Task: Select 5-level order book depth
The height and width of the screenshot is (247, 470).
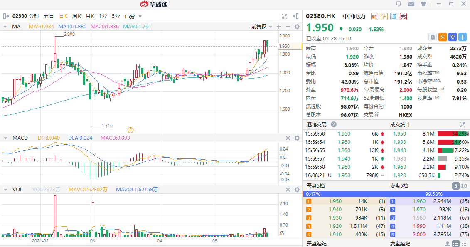Action: tap(456, 186)
